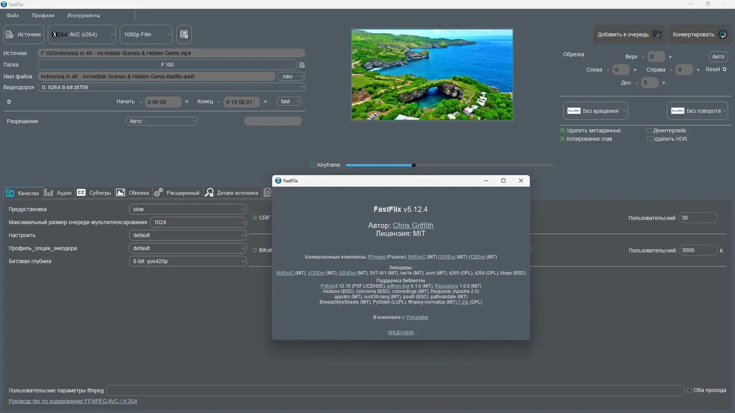Open the Chris Griffith author link

coord(413,225)
